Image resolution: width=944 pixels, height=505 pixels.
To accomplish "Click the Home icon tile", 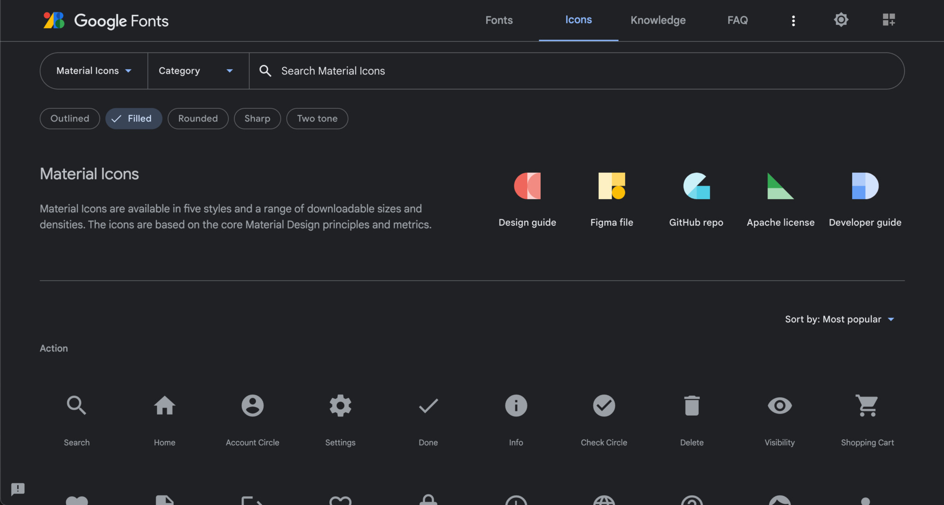I will tap(165, 406).
